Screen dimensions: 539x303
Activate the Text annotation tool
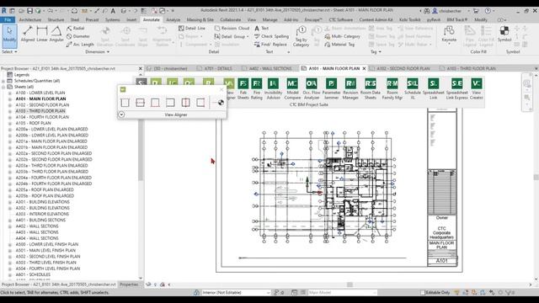(262, 28)
